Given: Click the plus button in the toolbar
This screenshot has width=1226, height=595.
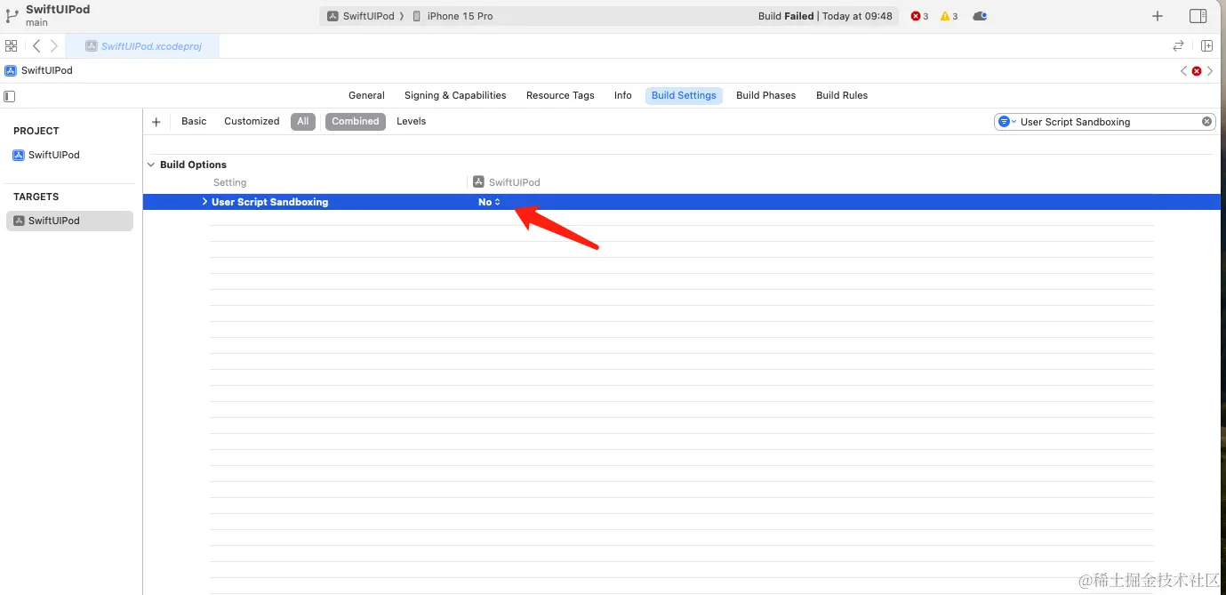Looking at the screenshot, I should click(x=1158, y=16).
